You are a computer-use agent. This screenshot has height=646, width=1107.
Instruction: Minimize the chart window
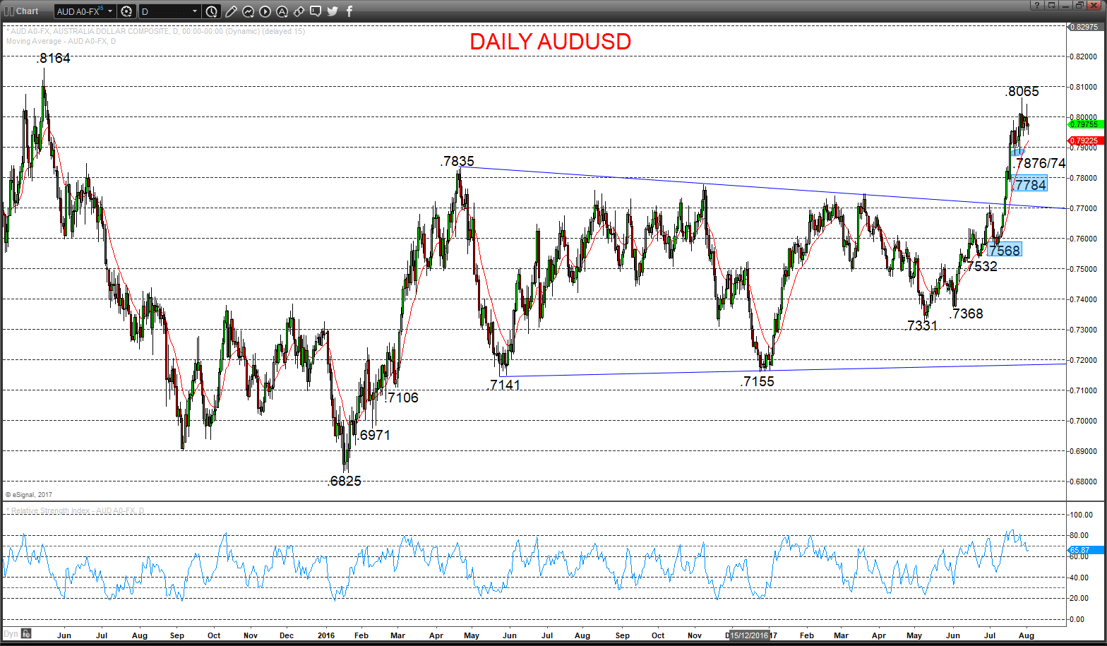[1065, 5]
